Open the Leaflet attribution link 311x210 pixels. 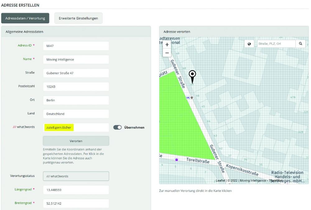pyautogui.click(x=220, y=180)
